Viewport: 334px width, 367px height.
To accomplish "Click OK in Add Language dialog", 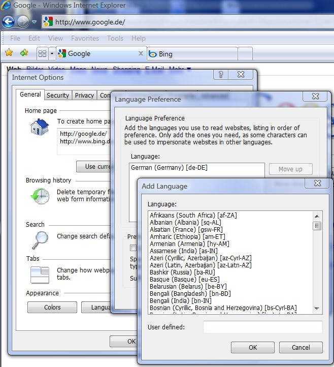I will tap(253, 347).
